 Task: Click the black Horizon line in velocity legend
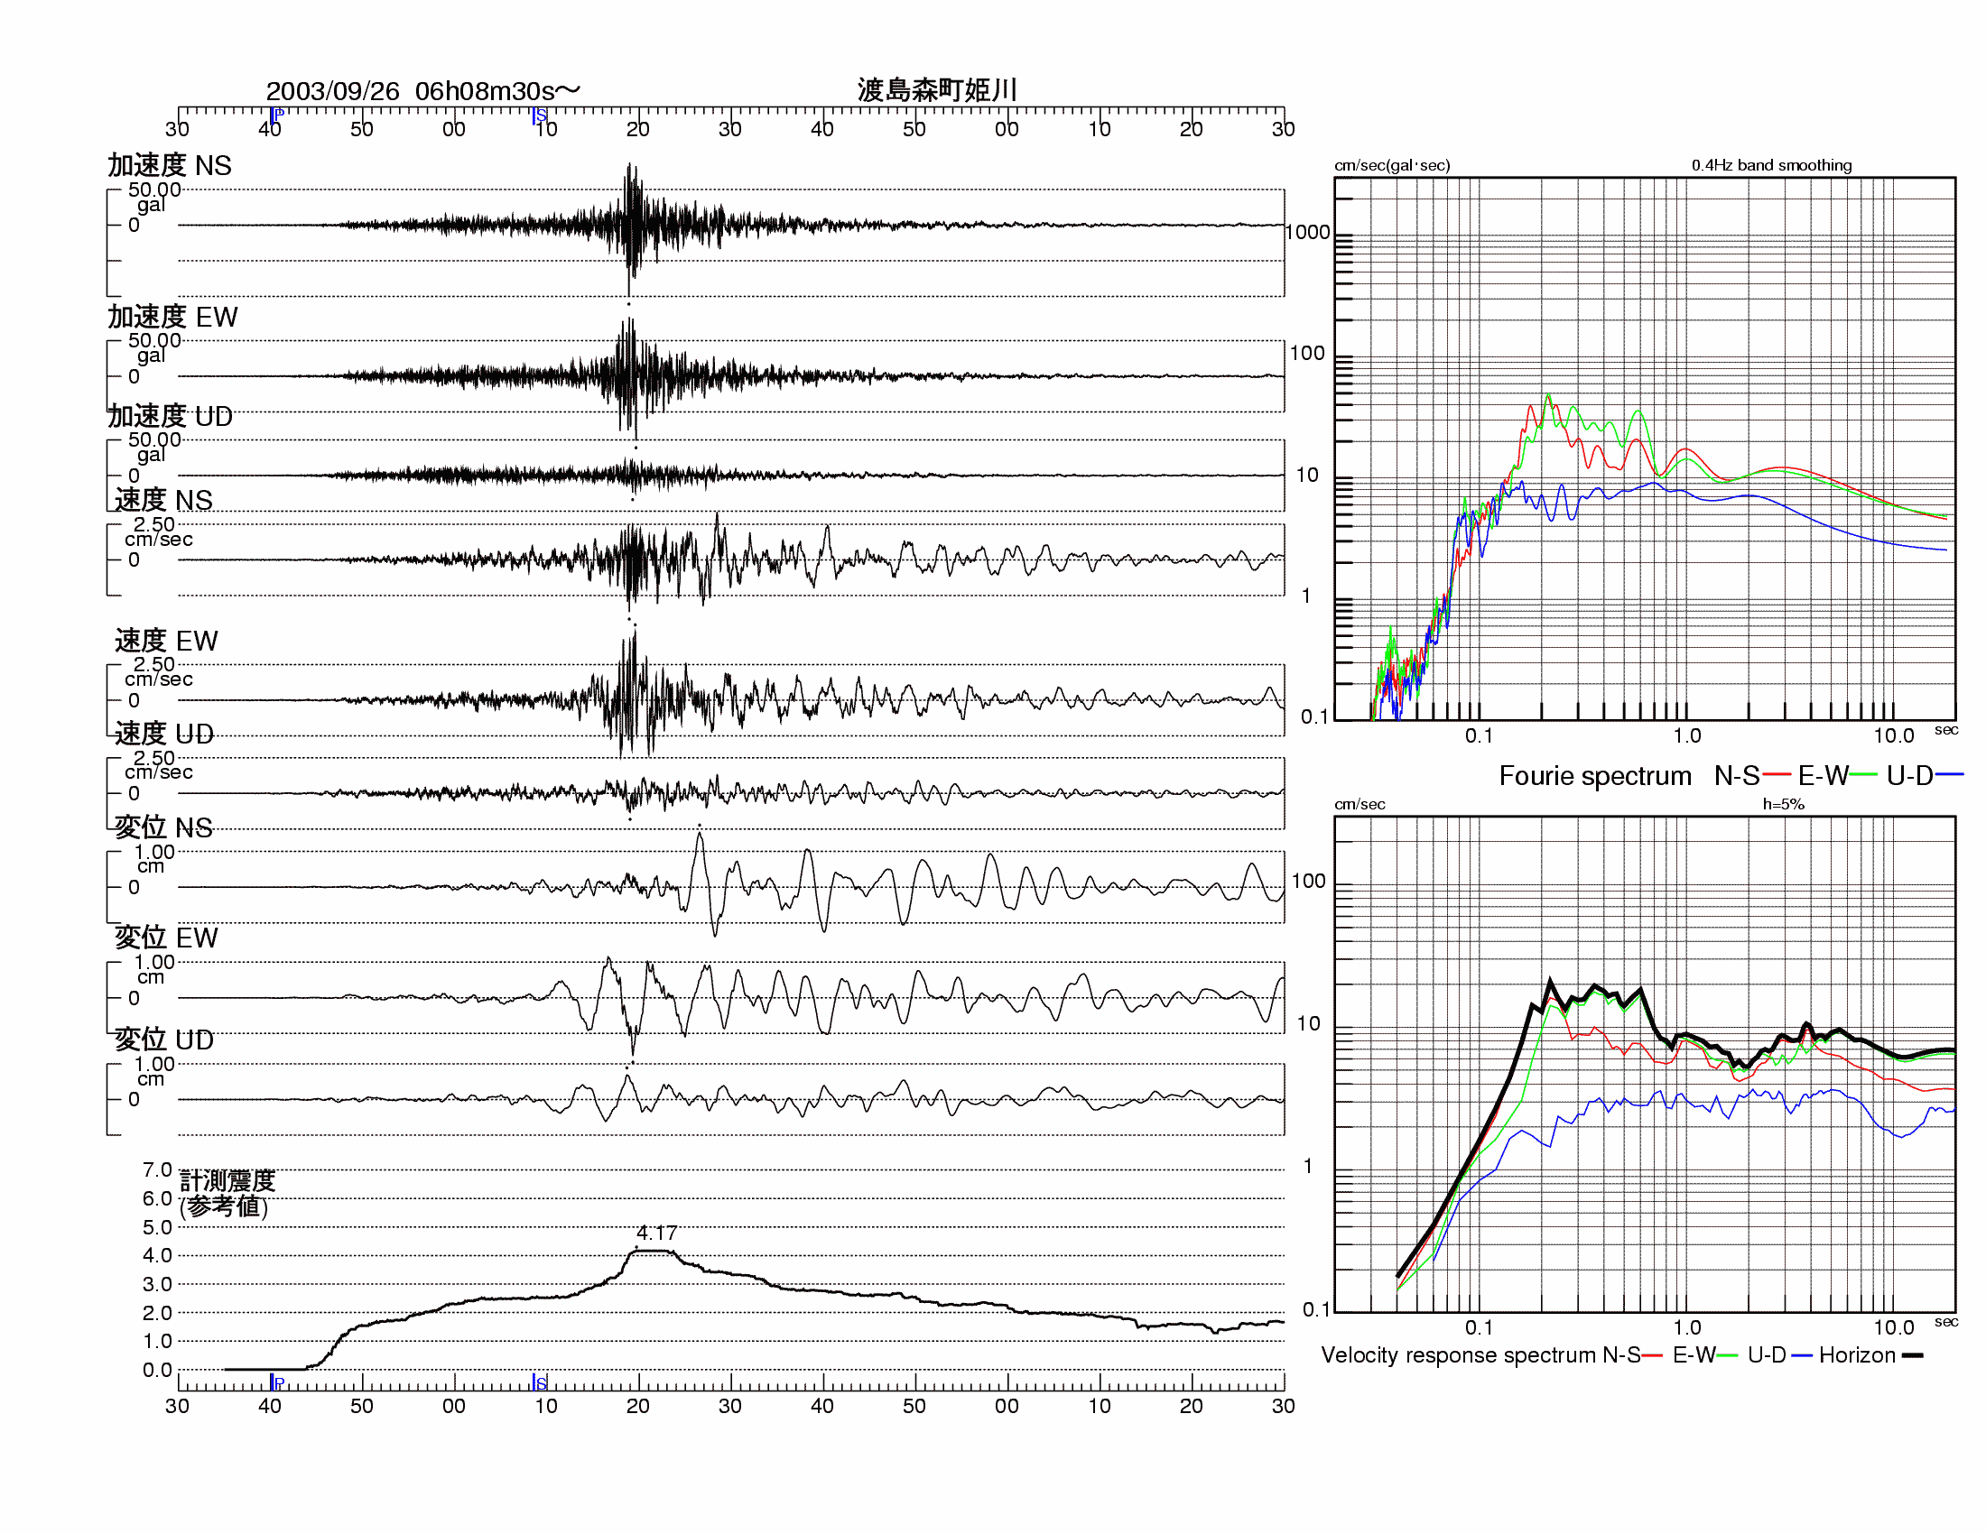coord(1912,1355)
